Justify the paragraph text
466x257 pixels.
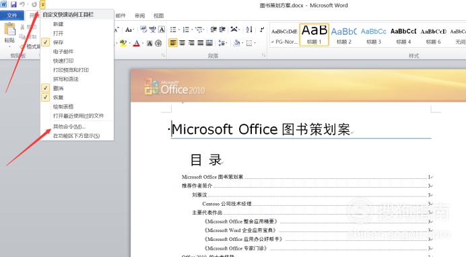point(200,43)
